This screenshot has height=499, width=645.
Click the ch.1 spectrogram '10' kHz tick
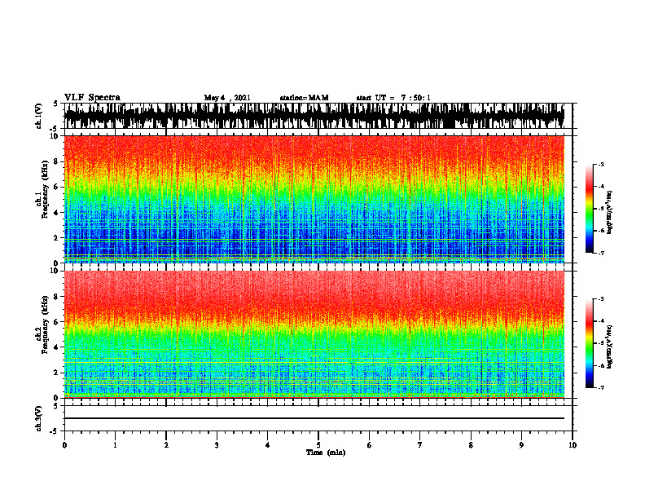click(x=55, y=136)
